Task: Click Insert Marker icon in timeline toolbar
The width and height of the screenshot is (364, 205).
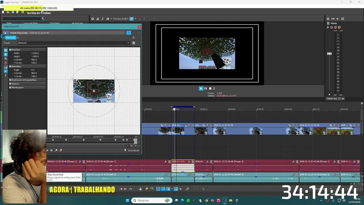Action: click(147, 189)
